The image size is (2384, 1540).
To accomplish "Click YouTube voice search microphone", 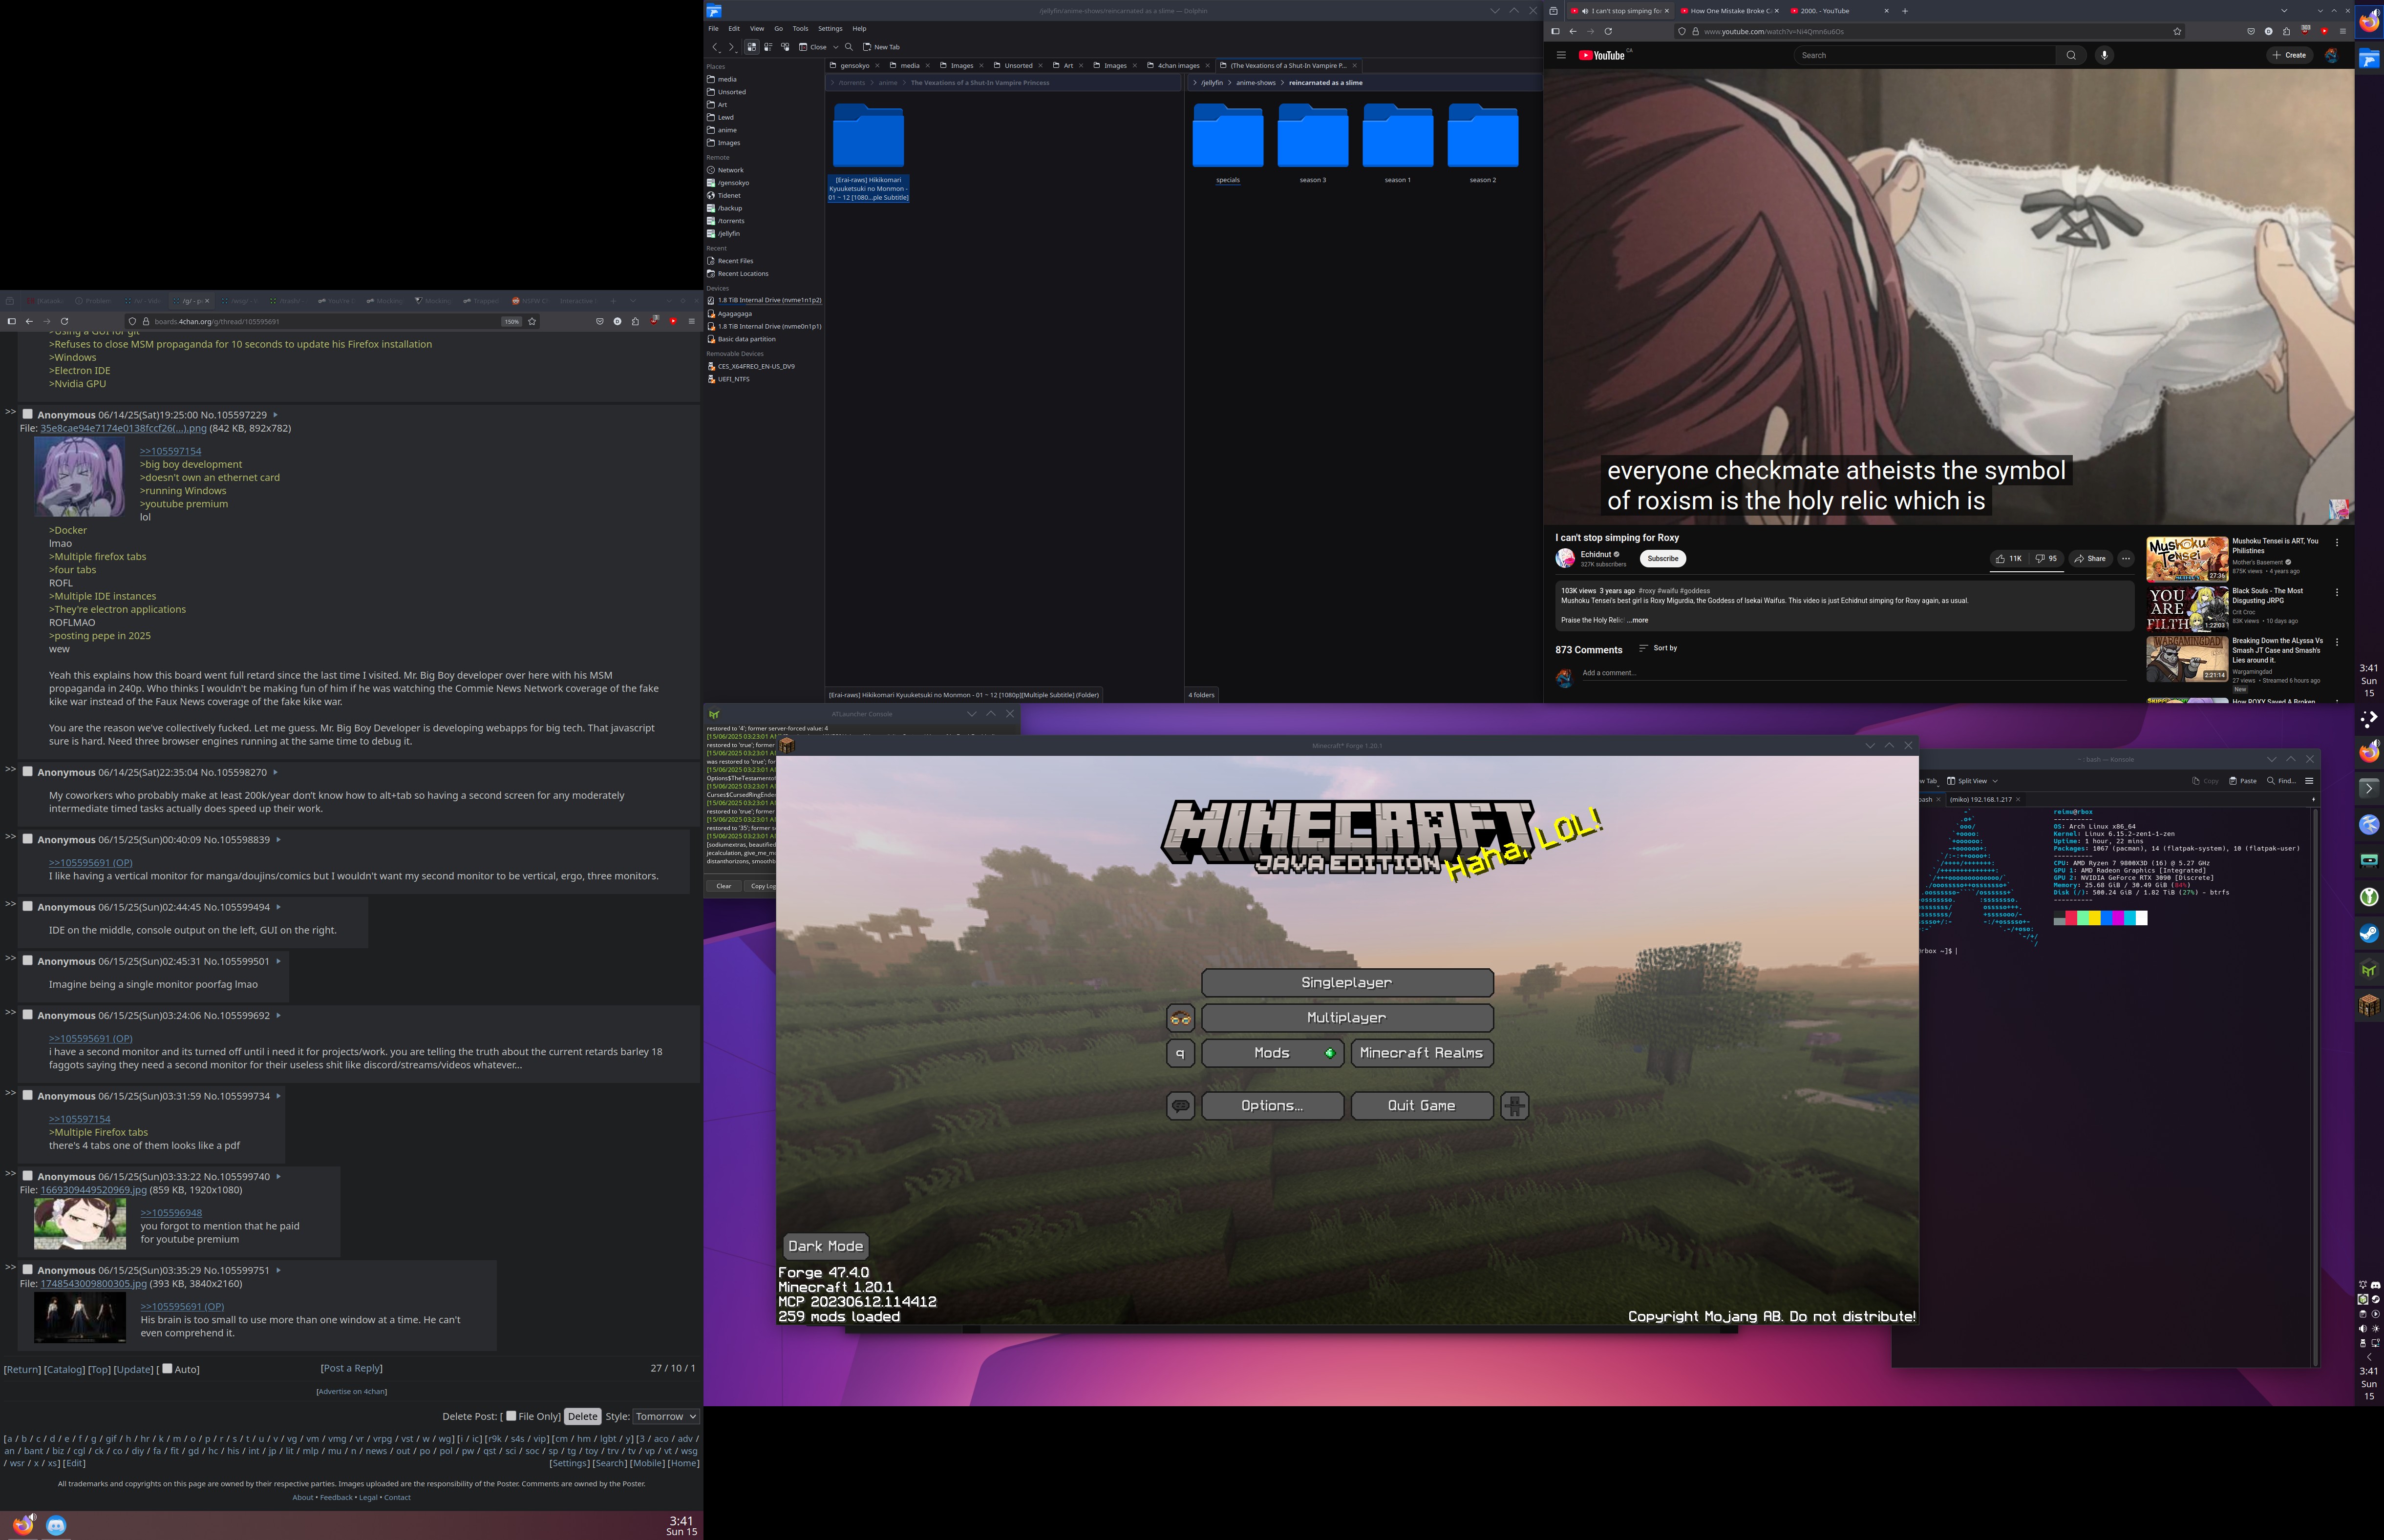I will 2104,55.
